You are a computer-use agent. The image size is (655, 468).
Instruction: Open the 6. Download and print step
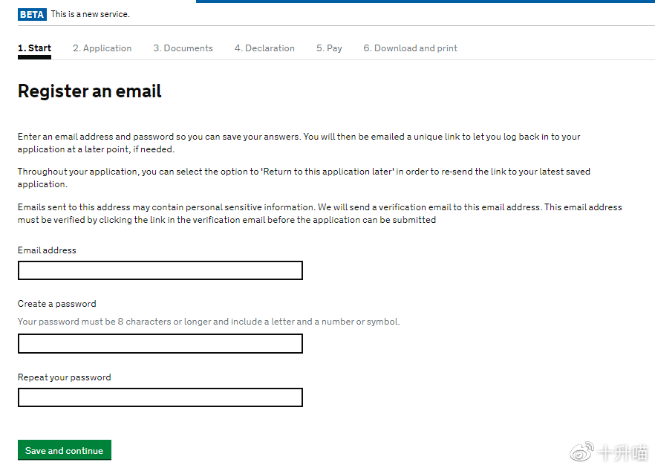[x=410, y=48]
